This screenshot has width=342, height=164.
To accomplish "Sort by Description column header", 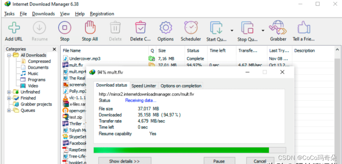I will 313,50.
